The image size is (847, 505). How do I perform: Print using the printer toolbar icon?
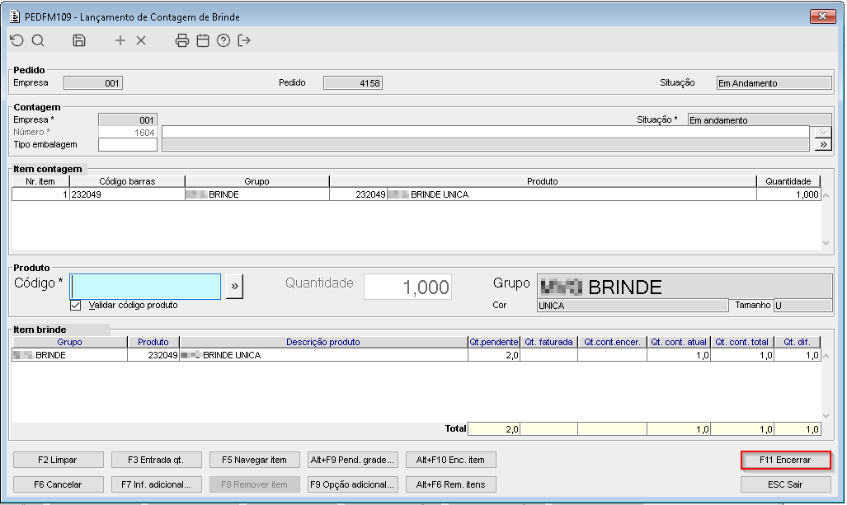[x=182, y=40]
